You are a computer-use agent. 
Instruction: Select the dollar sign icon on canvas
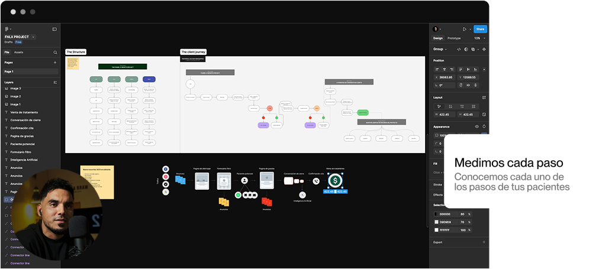tap(335, 182)
